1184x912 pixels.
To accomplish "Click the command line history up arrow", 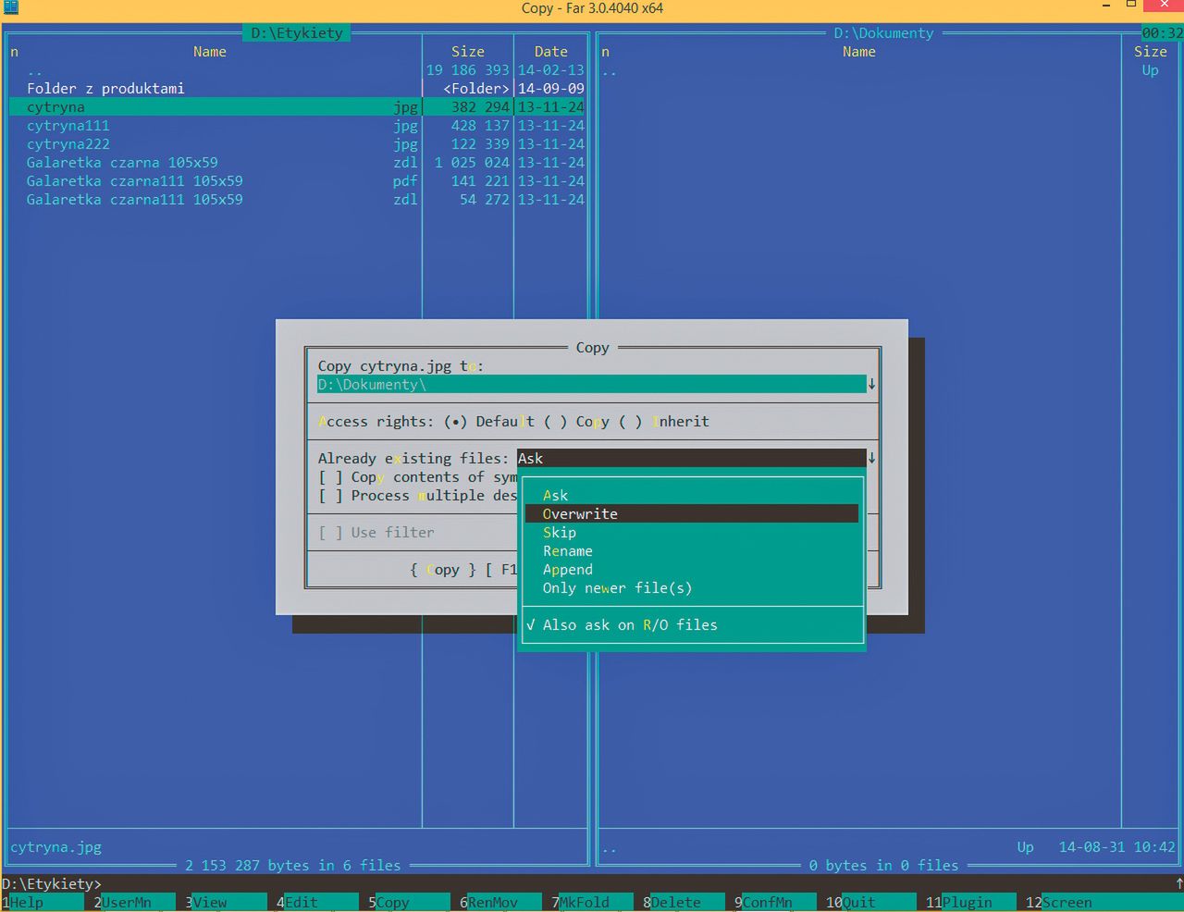I will (x=1179, y=884).
